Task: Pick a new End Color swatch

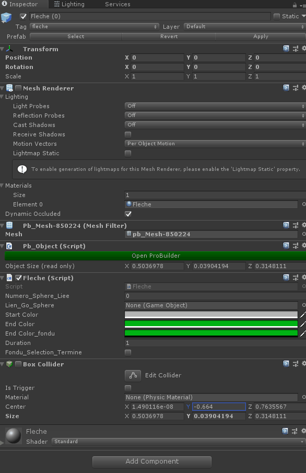Action: [x=211, y=324]
